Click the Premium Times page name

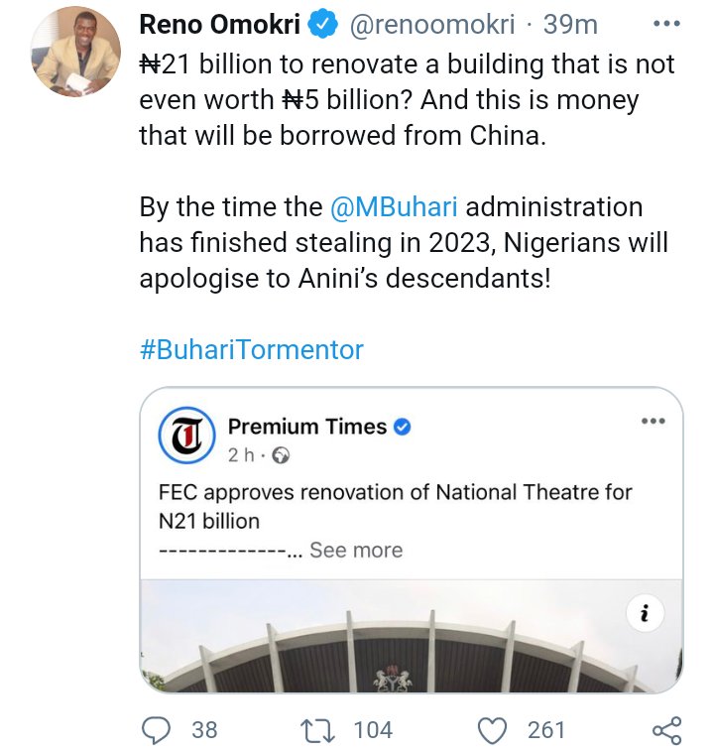[x=307, y=427]
